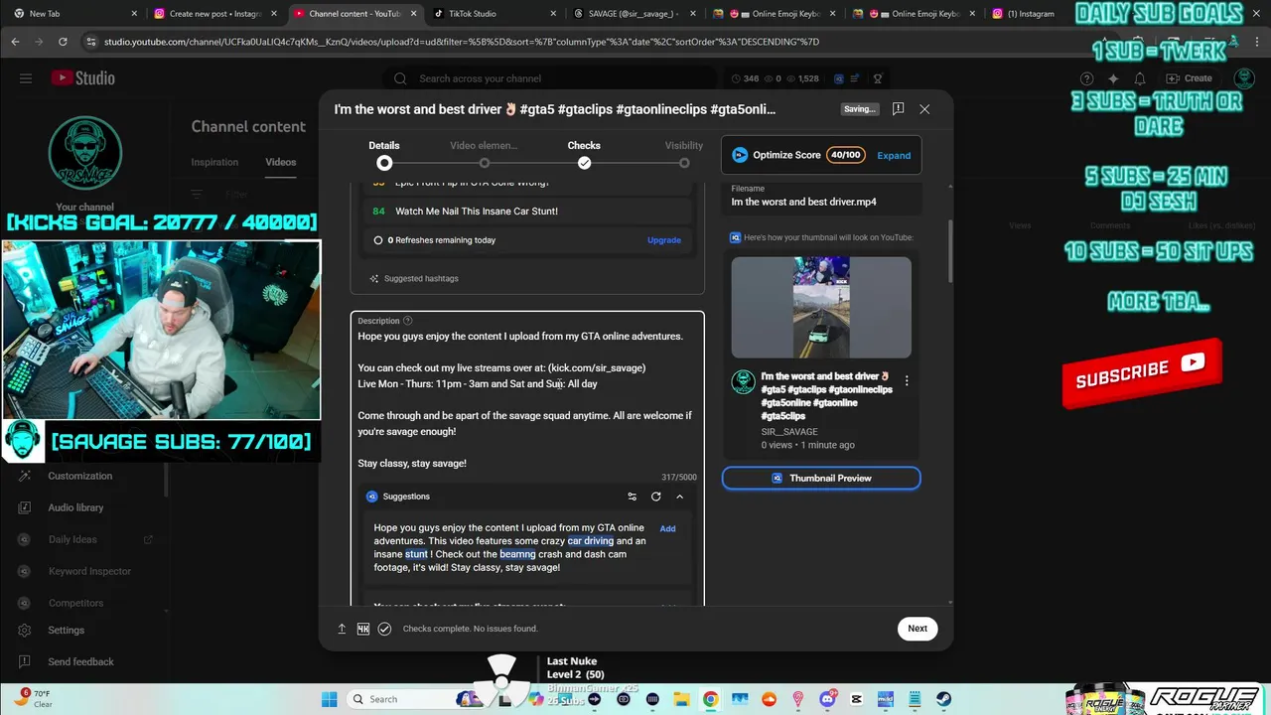Click into the Description text box
Screen dimensions: 1271x715
tap(527, 399)
